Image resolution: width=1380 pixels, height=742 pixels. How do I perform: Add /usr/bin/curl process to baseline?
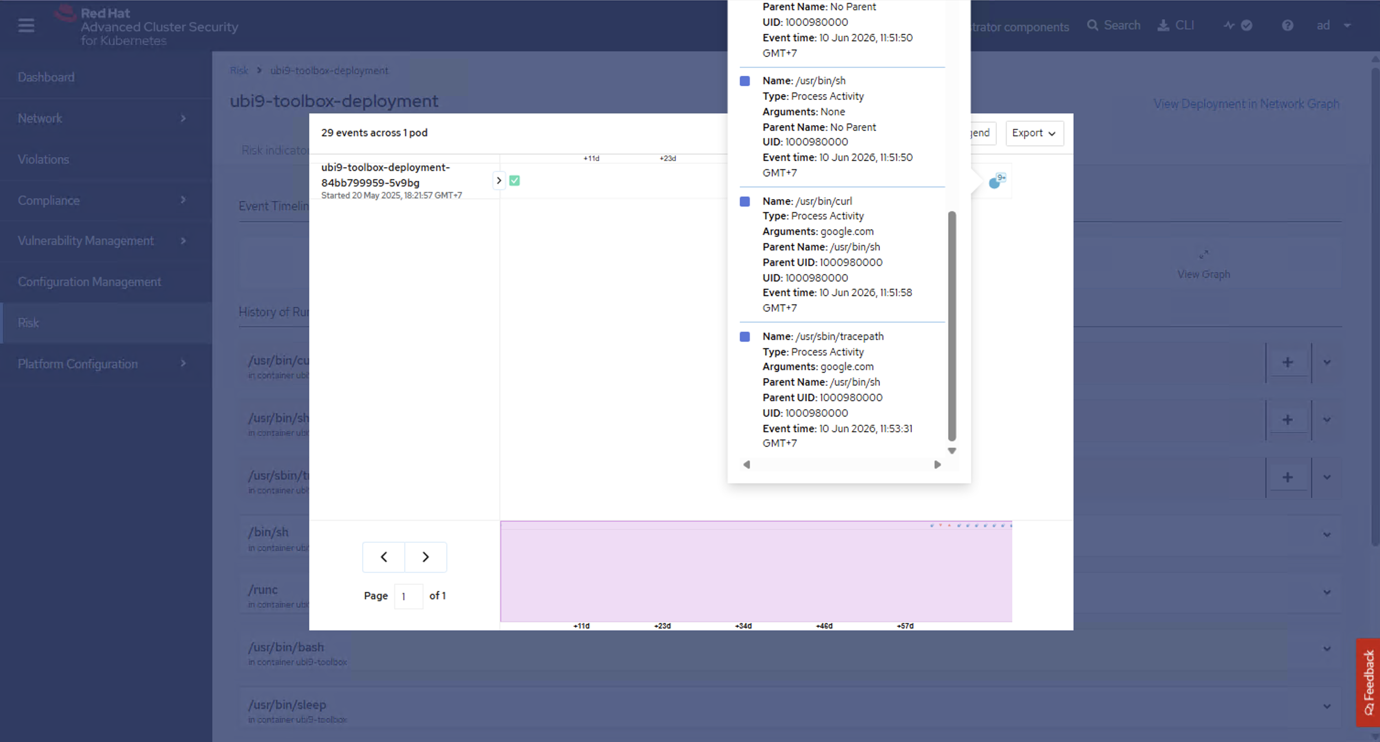(x=1287, y=362)
